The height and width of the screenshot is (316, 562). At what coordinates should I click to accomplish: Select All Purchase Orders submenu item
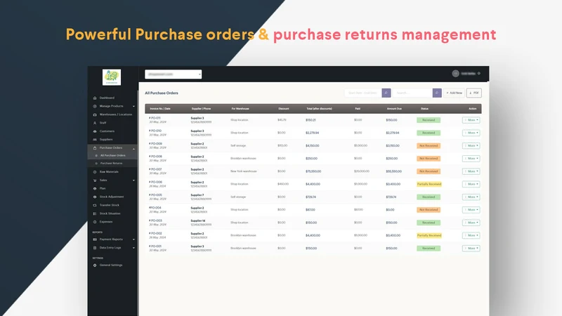click(112, 155)
